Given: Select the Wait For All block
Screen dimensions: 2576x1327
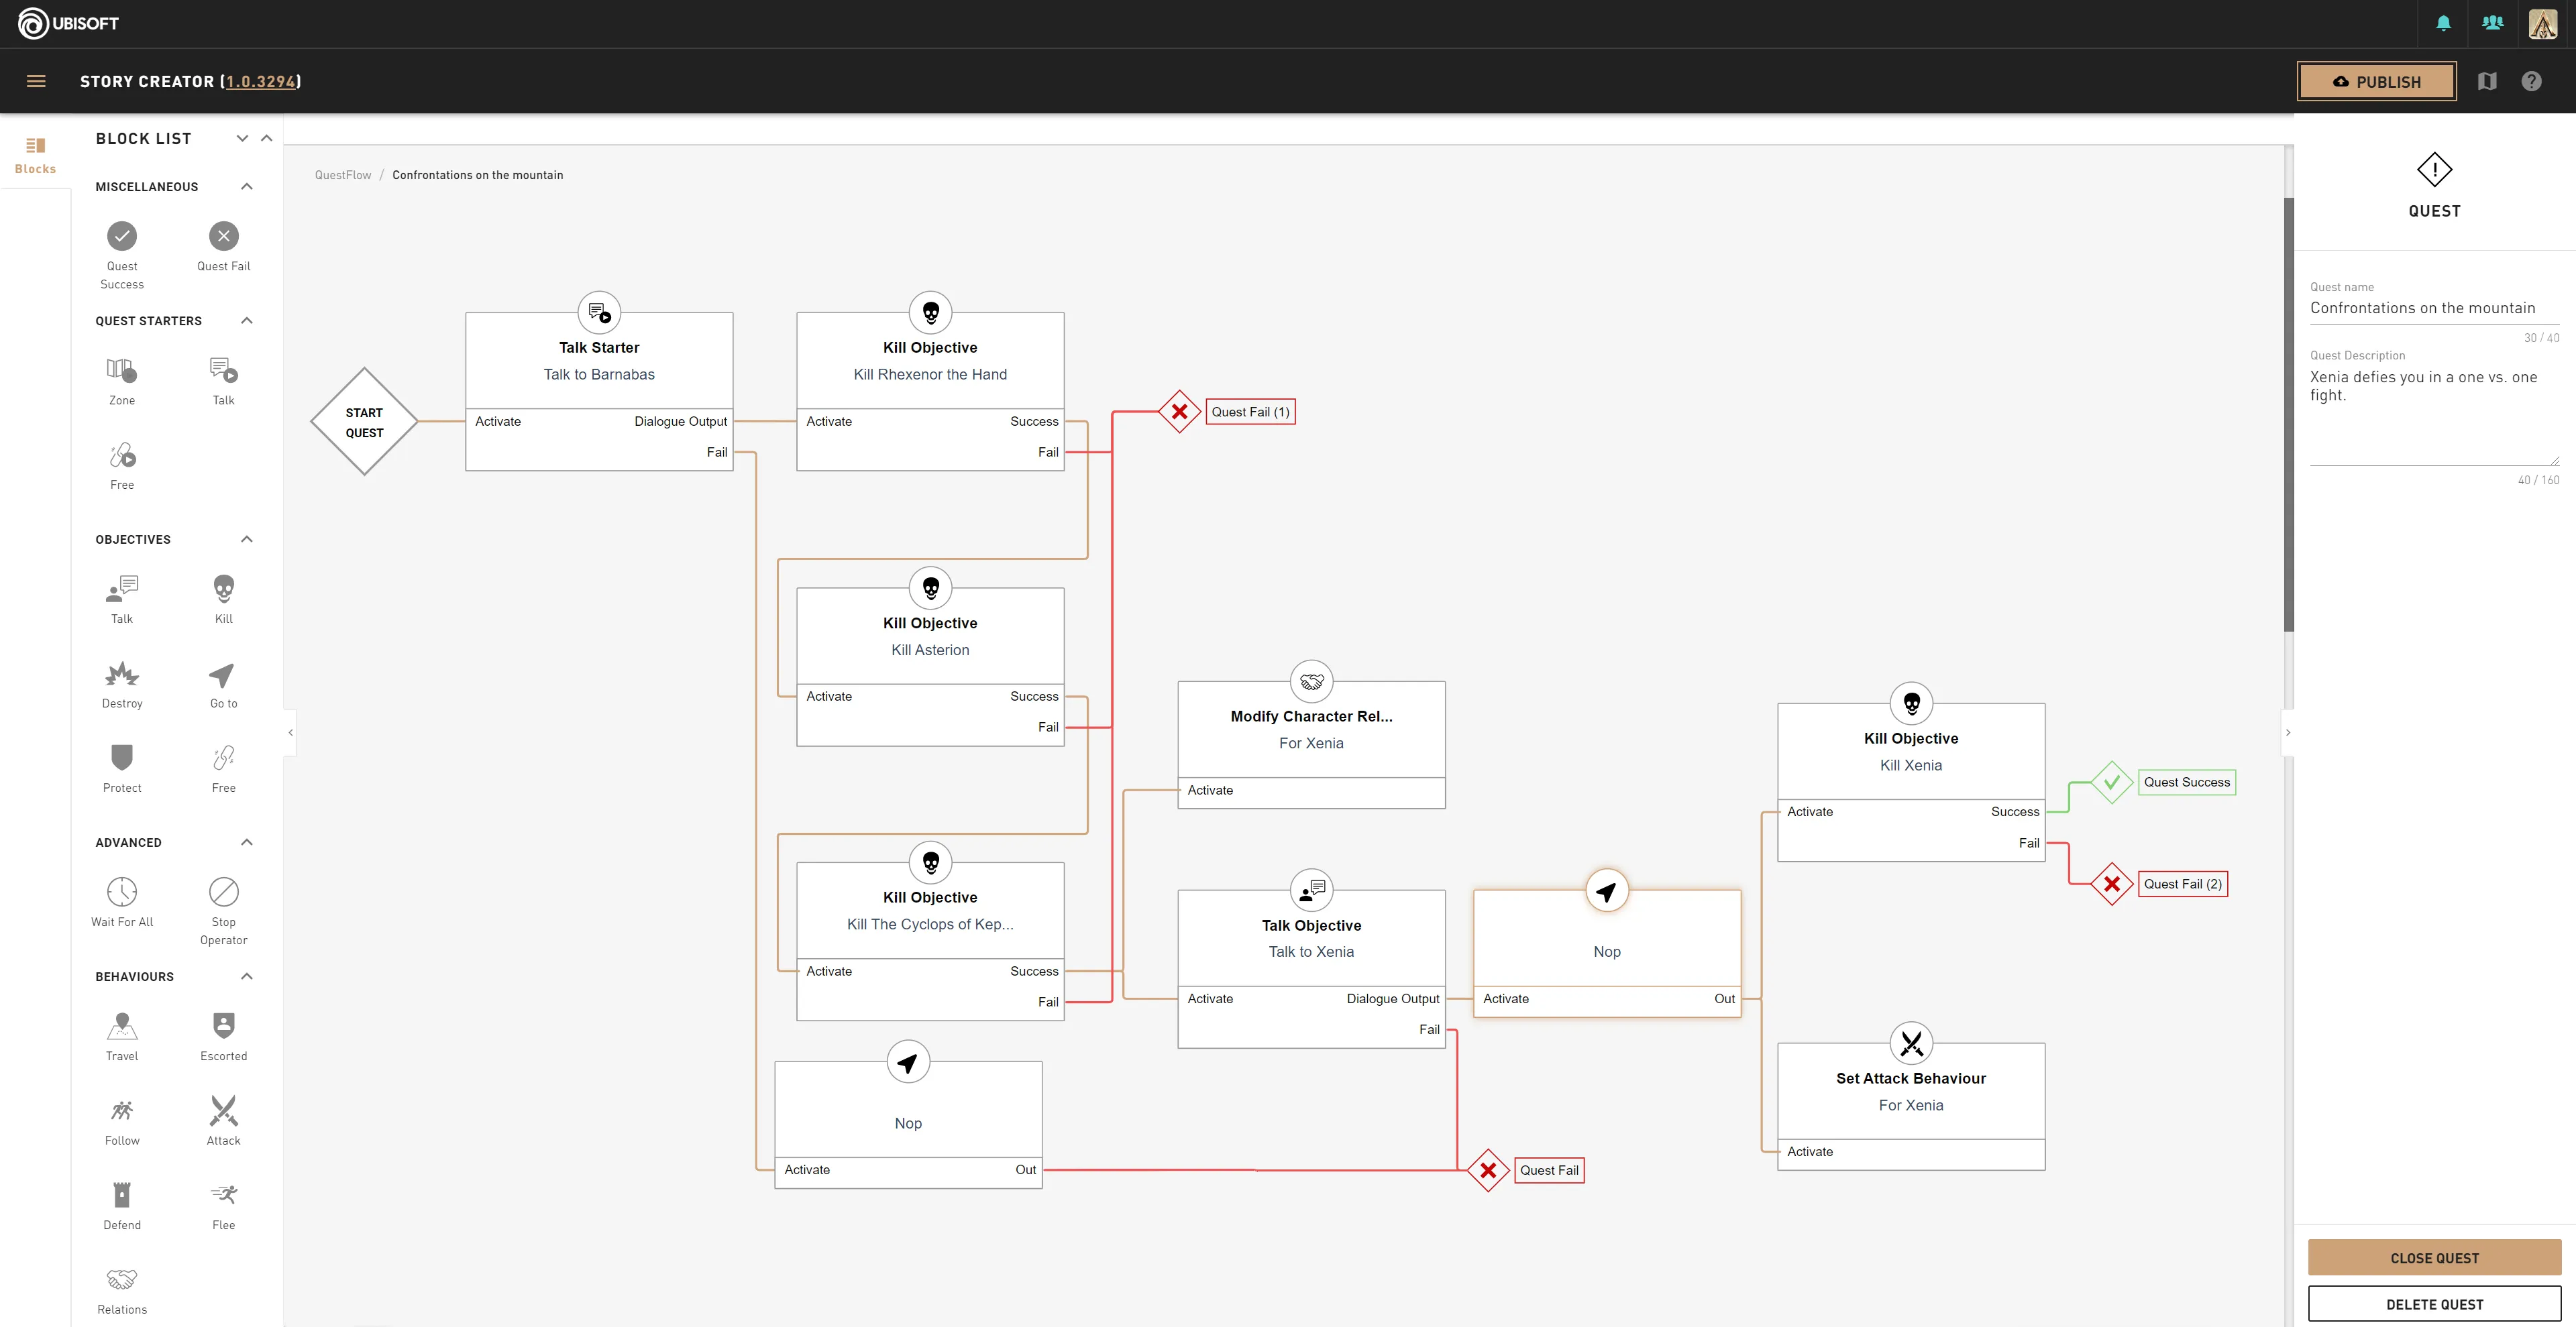Looking at the screenshot, I should (122, 891).
